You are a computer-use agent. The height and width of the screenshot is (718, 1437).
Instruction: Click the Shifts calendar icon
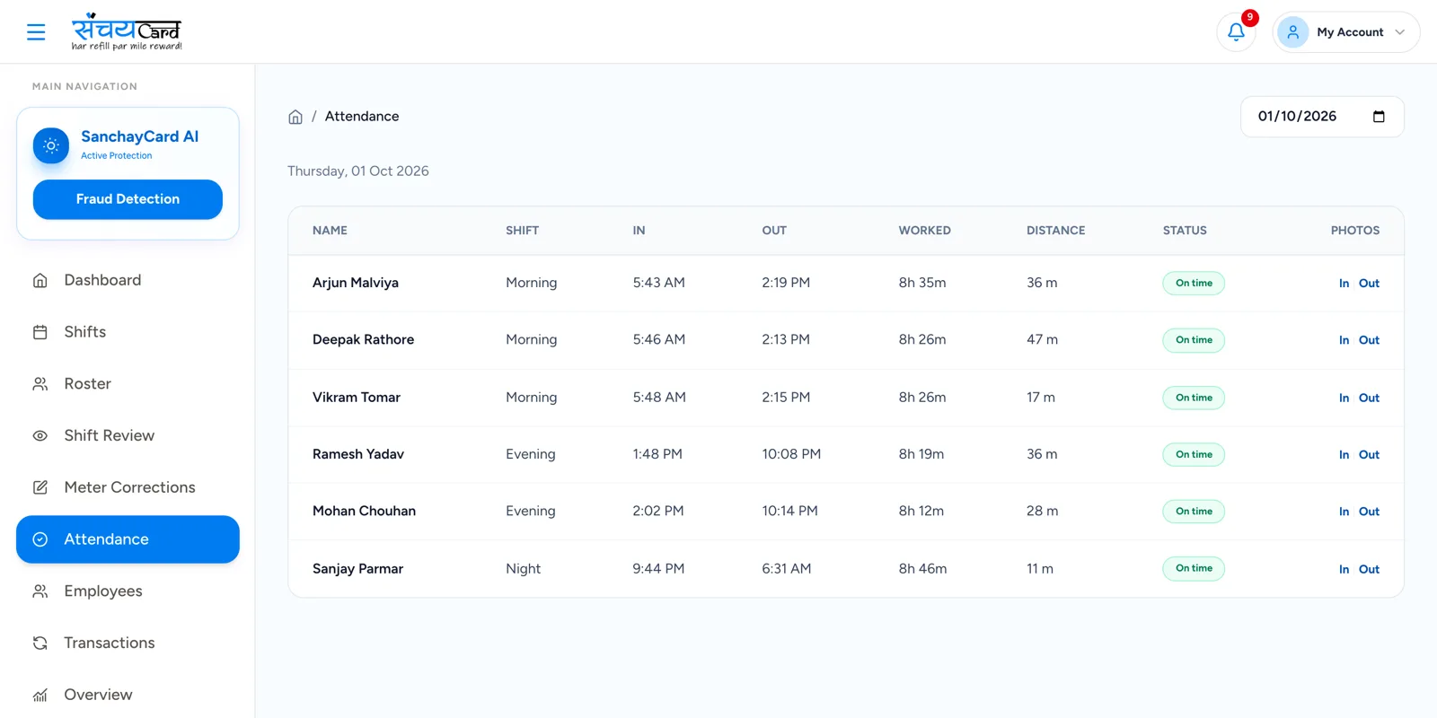point(40,332)
